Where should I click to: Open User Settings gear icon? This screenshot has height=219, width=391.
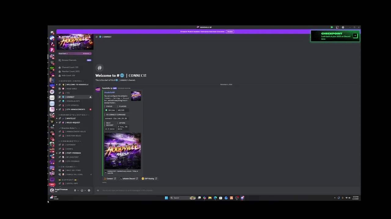[x=89, y=190]
